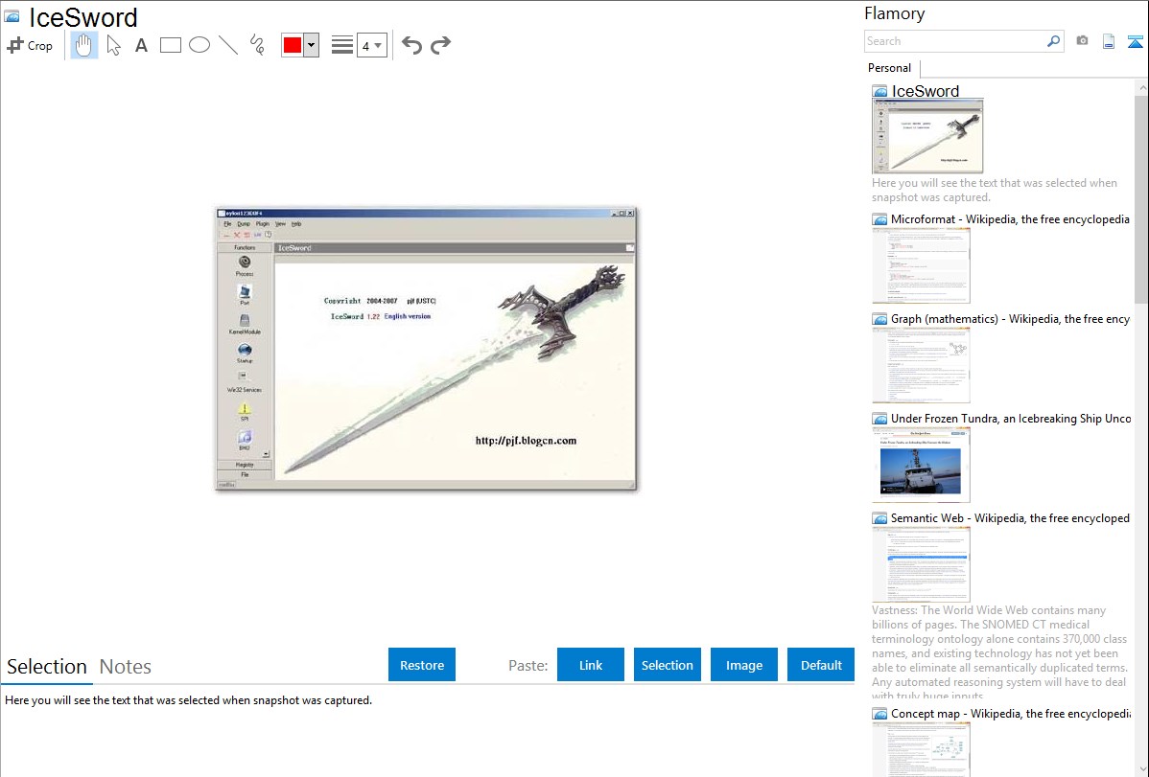Click the icon beside Graph (mathematics) title
Screen dimensions: 1149x777
[x=879, y=319]
